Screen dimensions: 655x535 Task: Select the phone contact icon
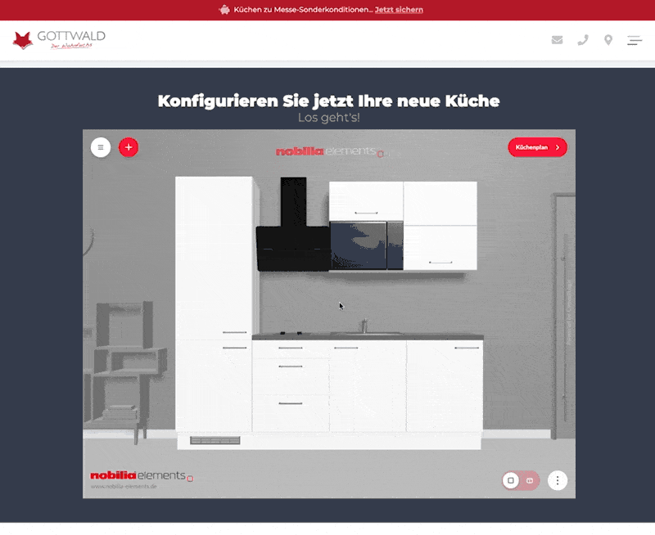click(x=582, y=39)
